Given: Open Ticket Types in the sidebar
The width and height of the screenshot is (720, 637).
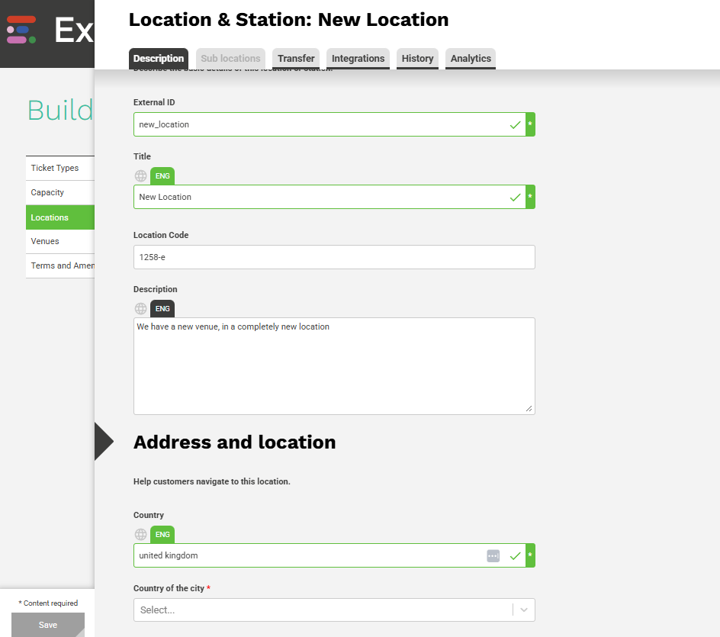Looking at the screenshot, I should pos(55,169).
